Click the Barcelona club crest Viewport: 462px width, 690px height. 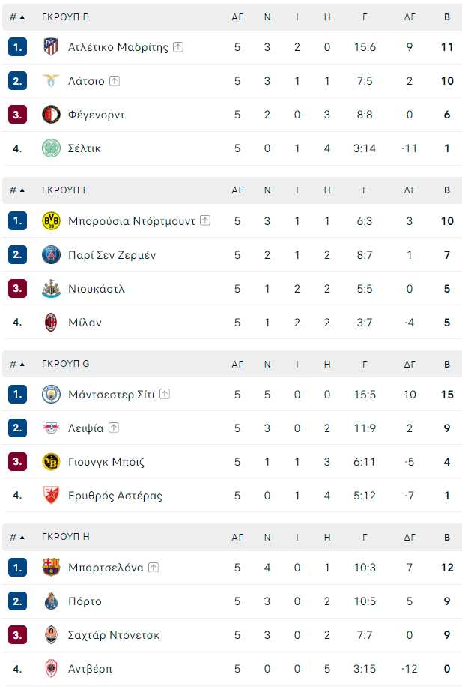tap(51, 568)
